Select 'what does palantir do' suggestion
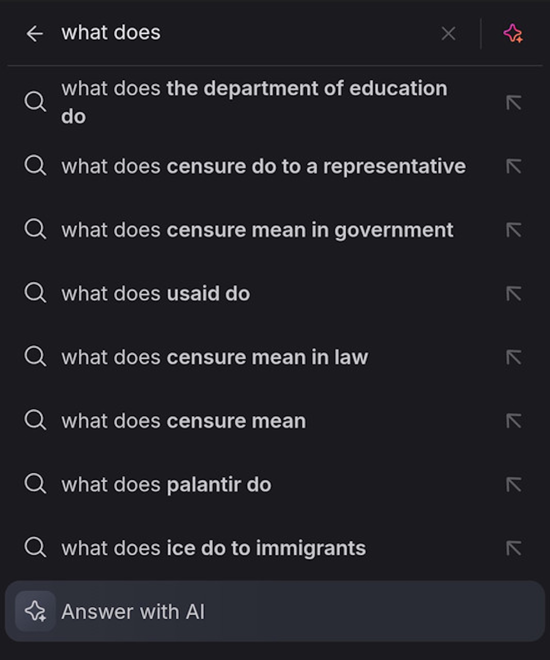 click(166, 485)
